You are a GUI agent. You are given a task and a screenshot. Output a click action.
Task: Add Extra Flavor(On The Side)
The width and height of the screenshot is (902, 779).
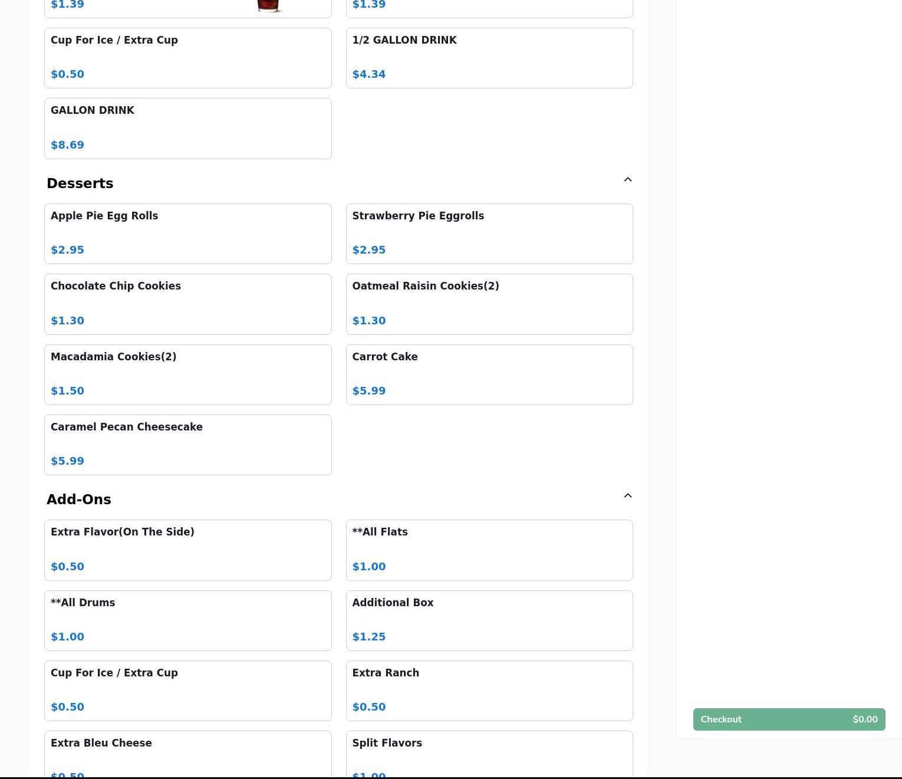[187, 550]
